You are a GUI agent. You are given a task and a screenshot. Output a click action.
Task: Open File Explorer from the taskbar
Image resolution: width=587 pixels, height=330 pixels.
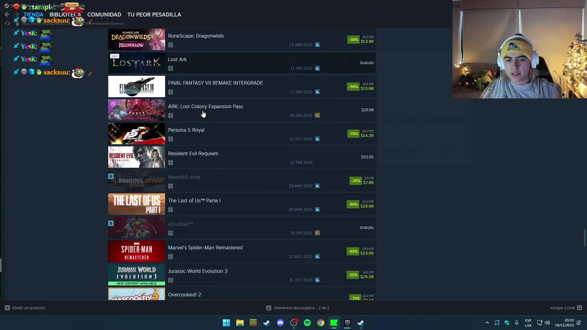[240, 323]
